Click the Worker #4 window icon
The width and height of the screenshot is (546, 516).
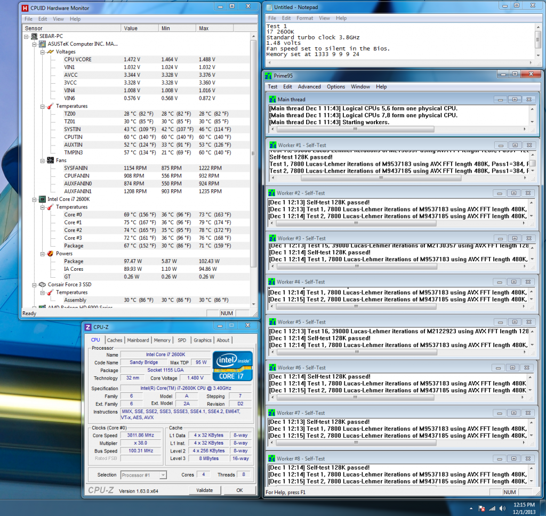click(x=271, y=281)
